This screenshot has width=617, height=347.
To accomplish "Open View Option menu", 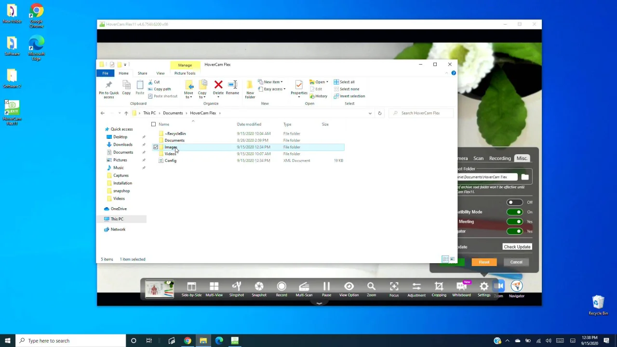I will pos(349,289).
